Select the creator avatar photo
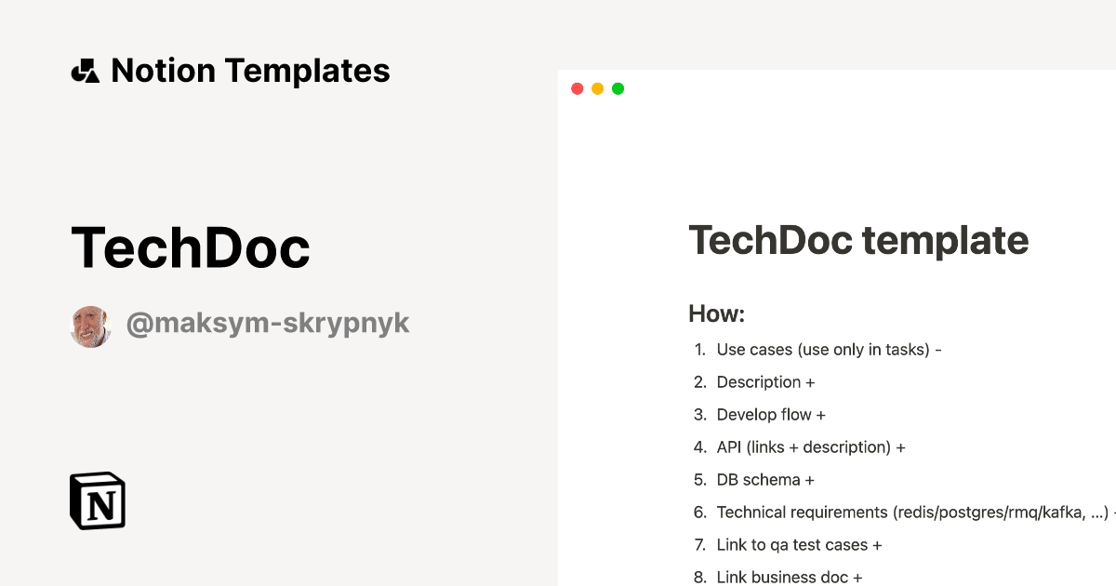This screenshot has width=1116, height=586. pyautogui.click(x=90, y=326)
